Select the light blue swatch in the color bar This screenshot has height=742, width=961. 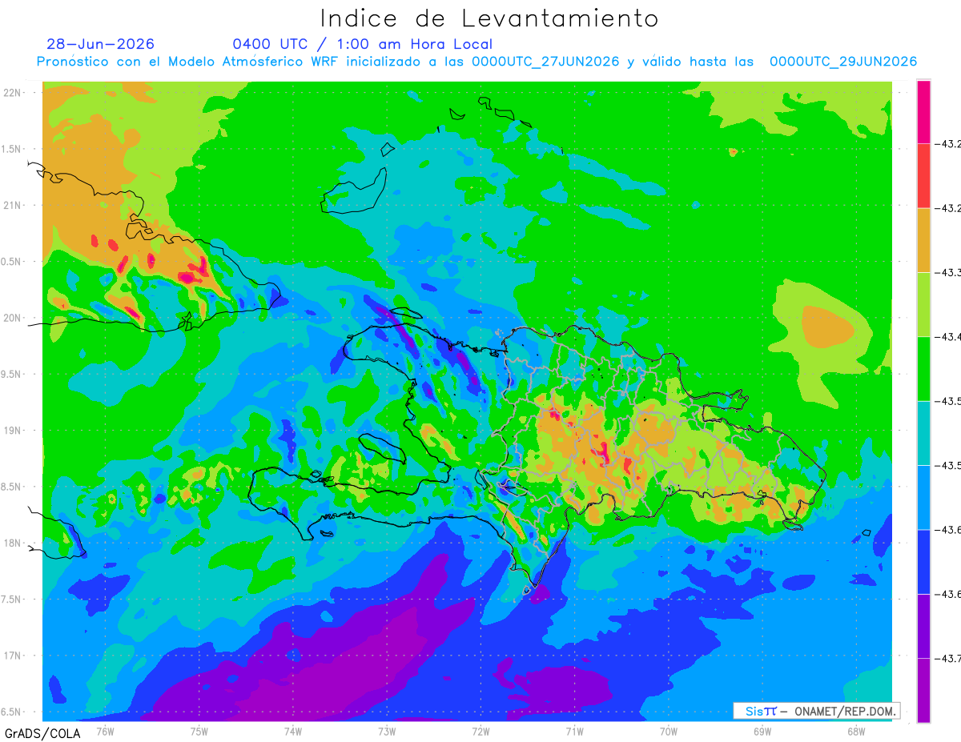tap(923, 497)
